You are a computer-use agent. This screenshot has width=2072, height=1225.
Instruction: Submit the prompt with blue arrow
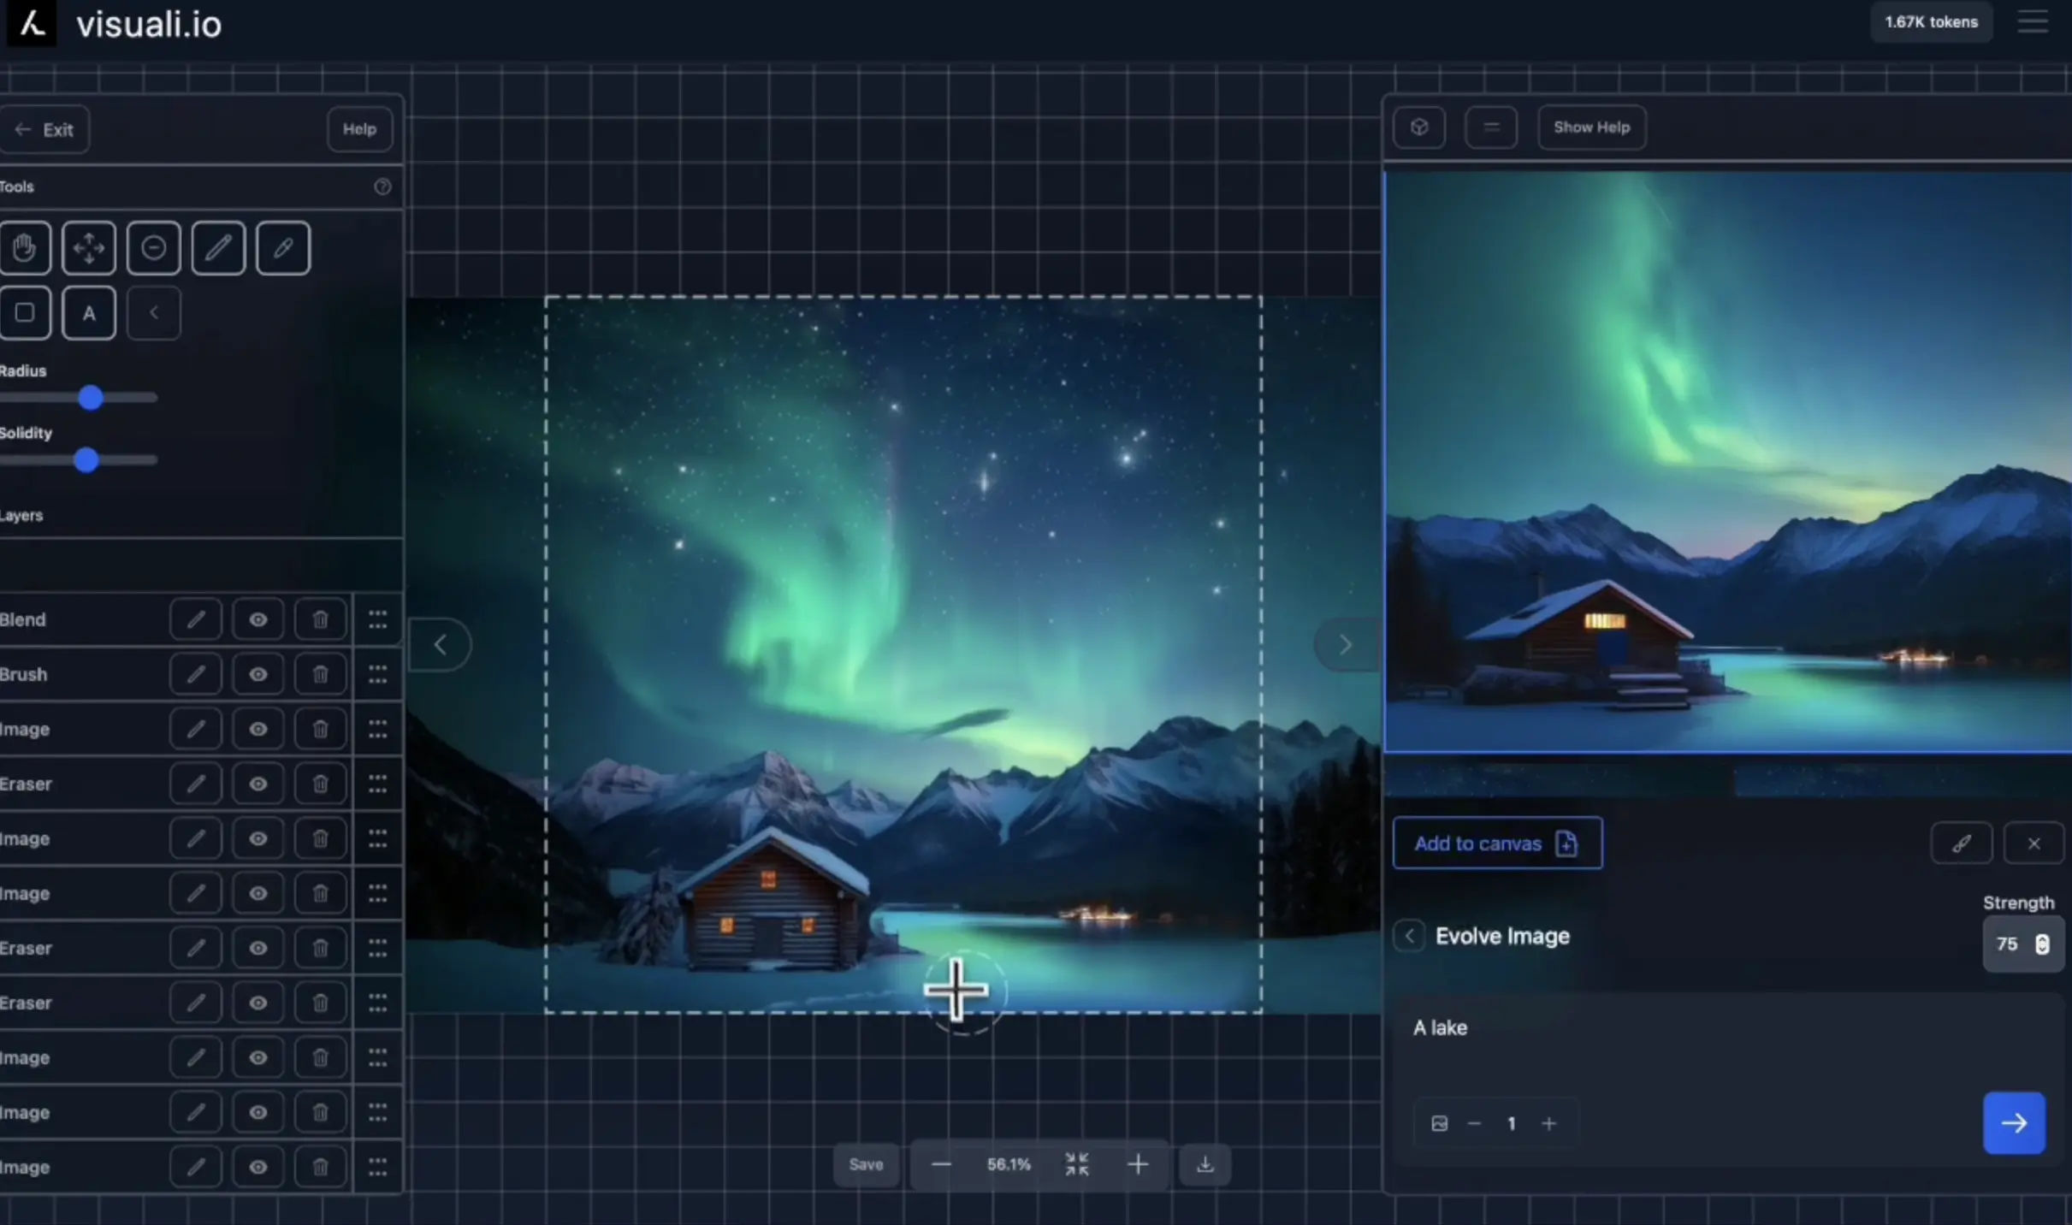click(x=2015, y=1123)
